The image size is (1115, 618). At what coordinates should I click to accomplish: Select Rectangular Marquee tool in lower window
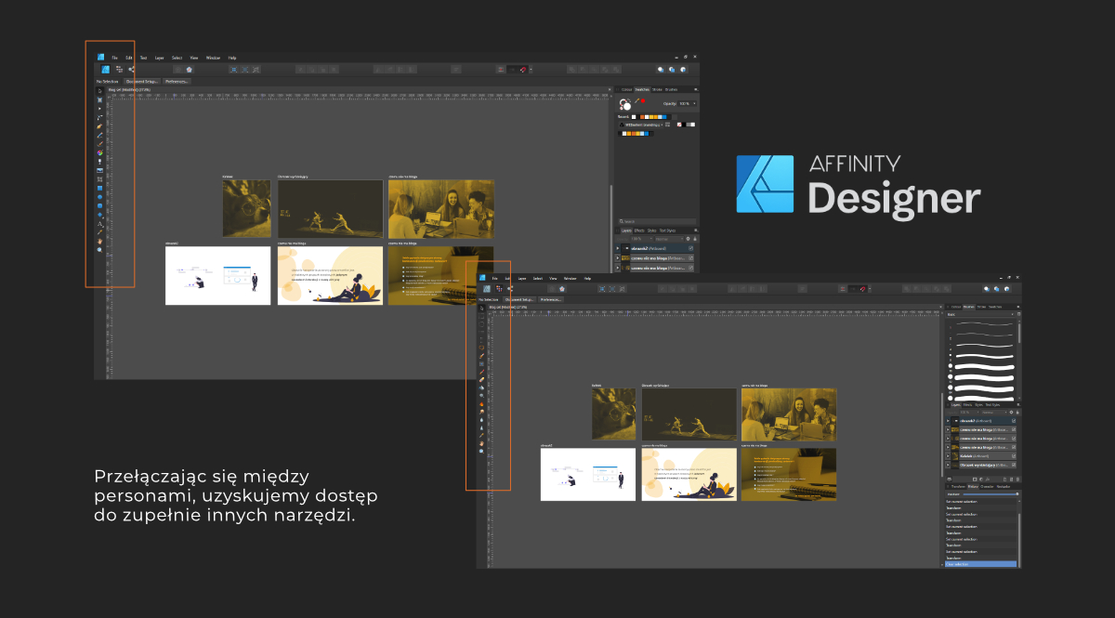pos(481,316)
